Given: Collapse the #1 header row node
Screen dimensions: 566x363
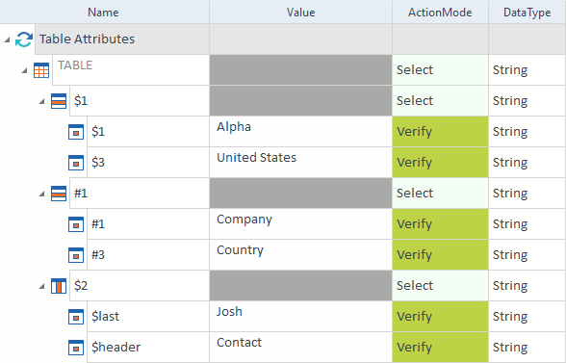Looking at the screenshot, I should (x=41, y=194).
